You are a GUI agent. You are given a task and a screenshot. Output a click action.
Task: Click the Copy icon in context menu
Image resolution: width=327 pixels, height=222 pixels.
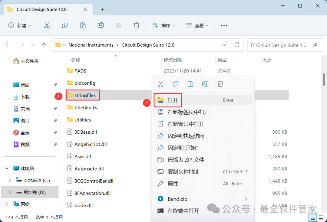click(175, 84)
